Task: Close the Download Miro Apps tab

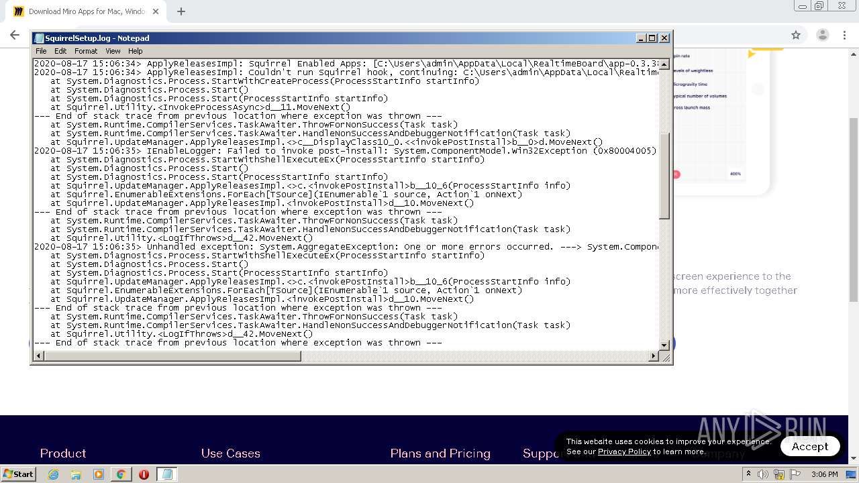Action: point(156,11)
